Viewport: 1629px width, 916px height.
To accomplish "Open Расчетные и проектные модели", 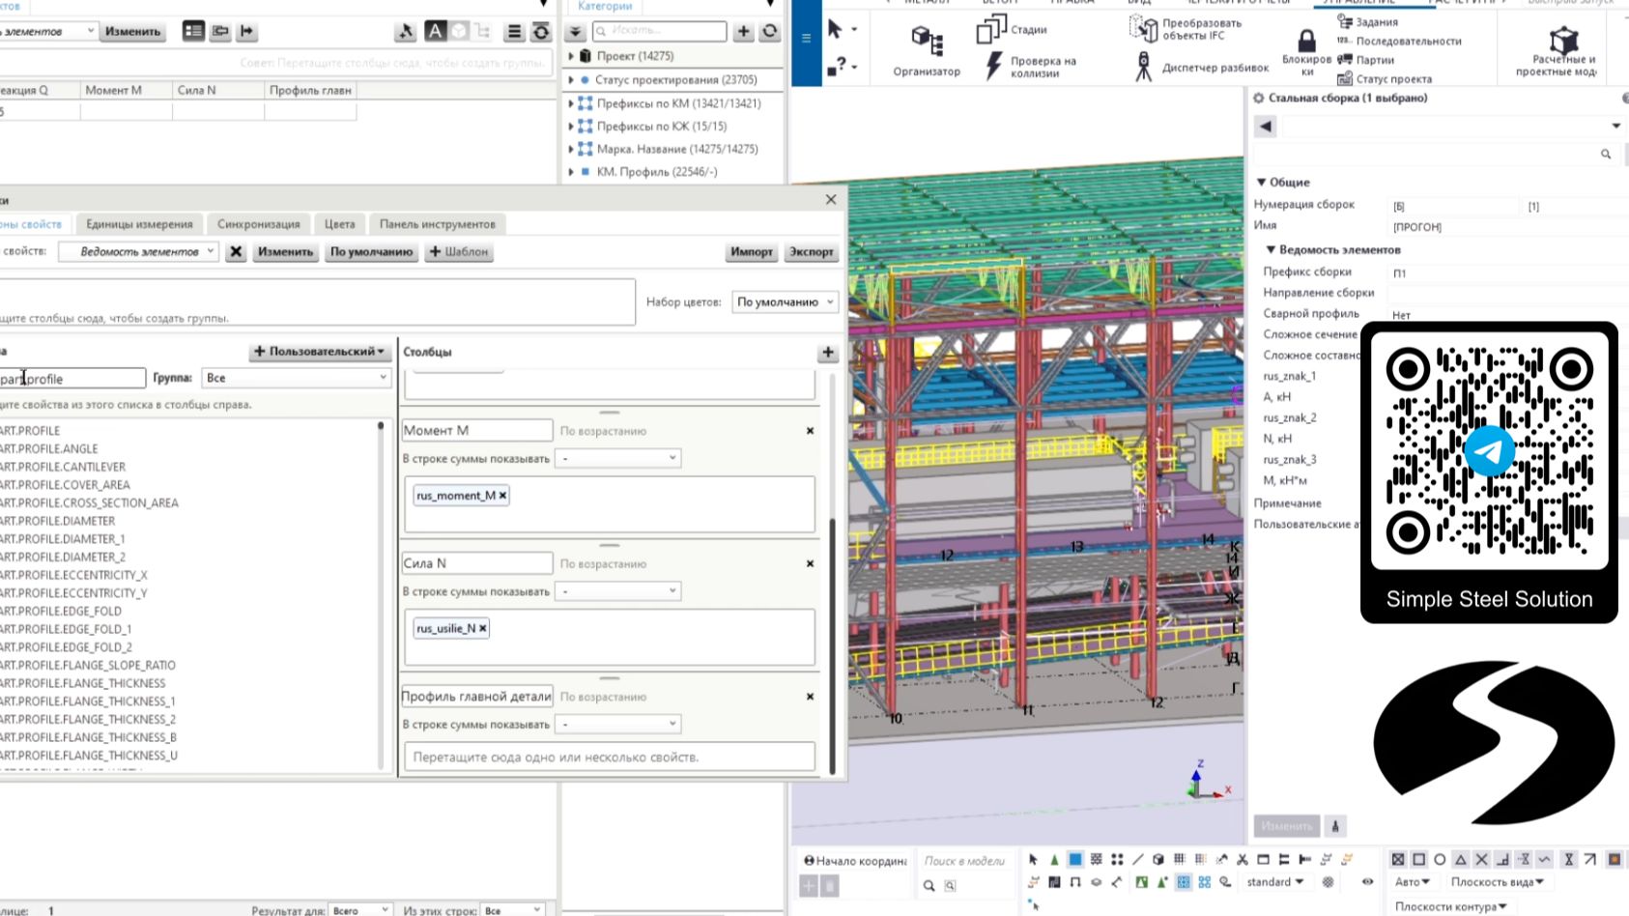I will tap(1558, 52).
